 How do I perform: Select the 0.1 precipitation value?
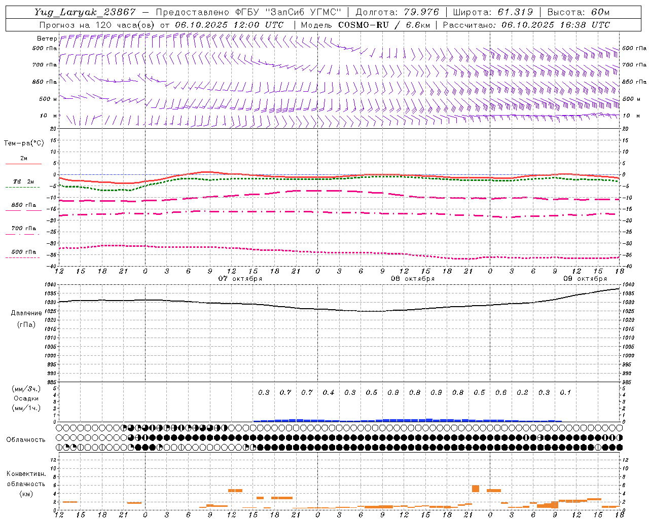(565, 392)
